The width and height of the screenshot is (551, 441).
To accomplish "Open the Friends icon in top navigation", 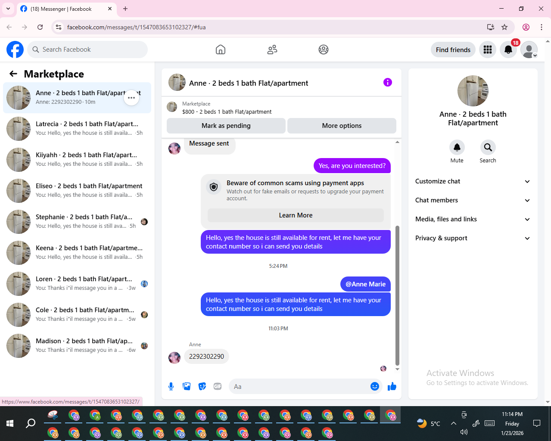I will point(272,50).
